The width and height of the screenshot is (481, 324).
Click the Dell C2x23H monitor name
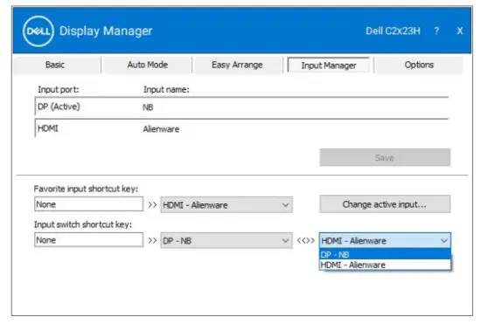coord(393,31)
